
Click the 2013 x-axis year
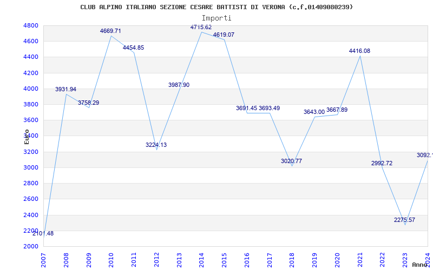coord(179,260)
